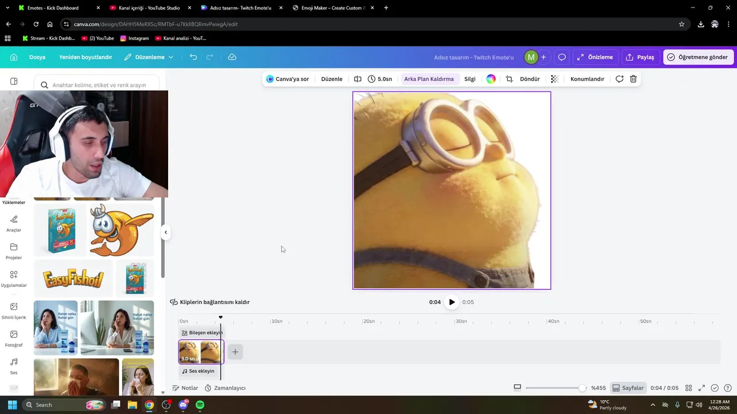Click Kliplerin bağlantısını kaldır

coord(210,302)
